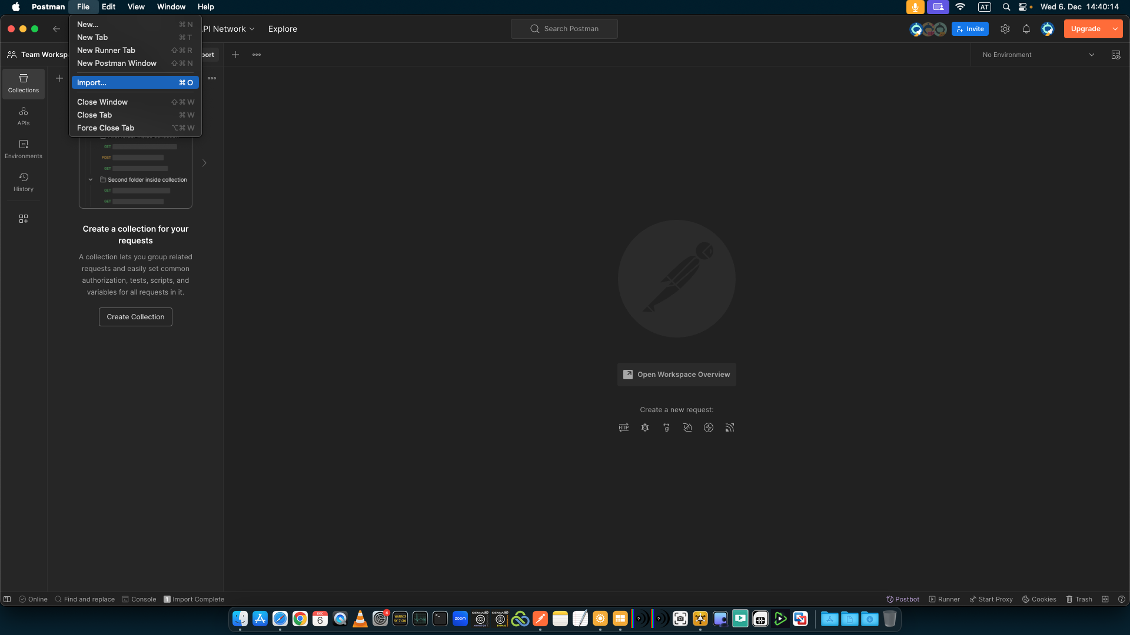Open Finder from the Dock
Viewport: 1130px width, 635px height.
(240, 619)
